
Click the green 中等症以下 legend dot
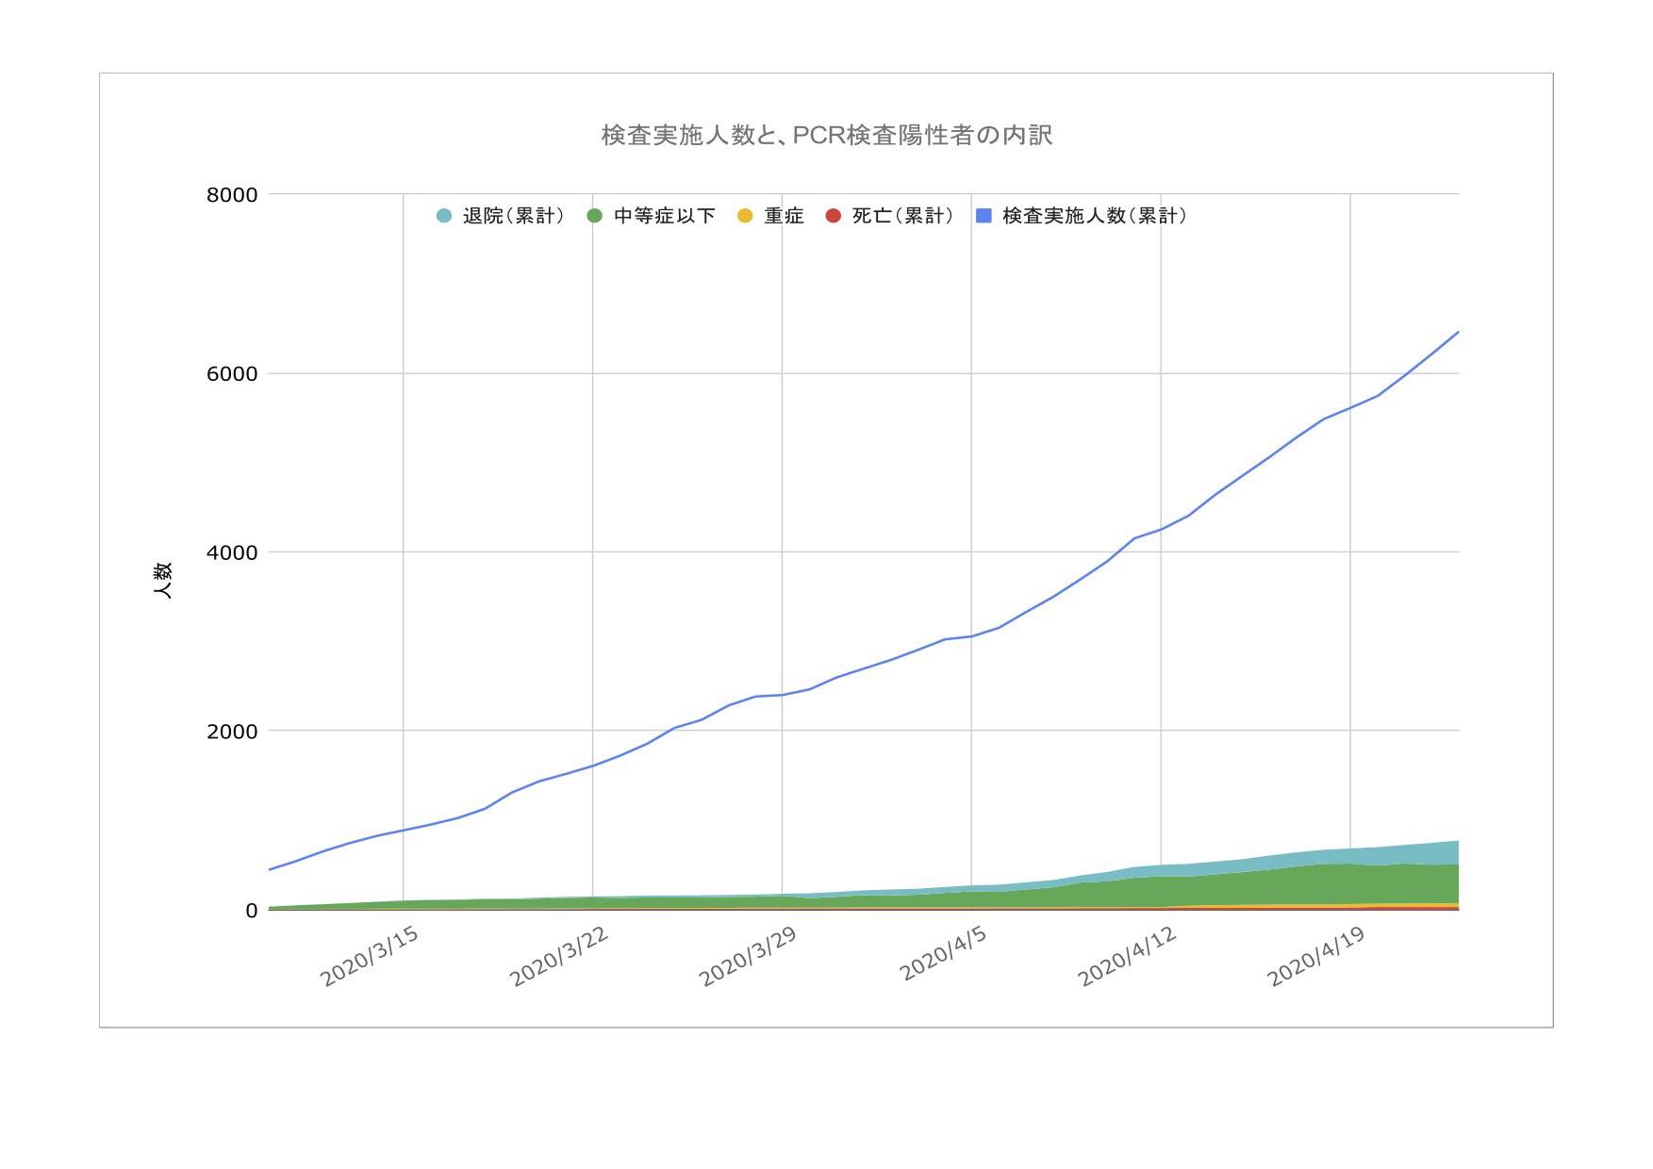pos(595,216)
